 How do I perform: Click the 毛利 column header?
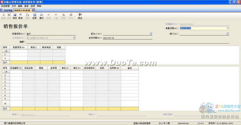[102, 68]
